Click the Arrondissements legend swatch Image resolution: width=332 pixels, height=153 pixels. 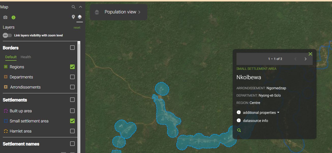click(6, 87)
